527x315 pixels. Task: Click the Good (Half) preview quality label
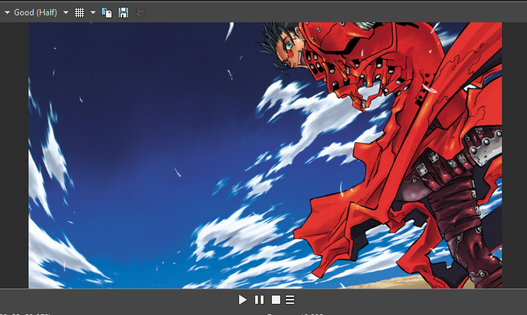(36, 13)
